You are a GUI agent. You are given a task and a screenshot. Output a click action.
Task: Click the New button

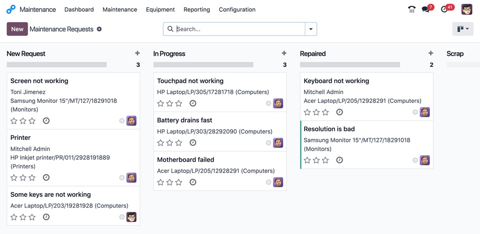(17, 29)
